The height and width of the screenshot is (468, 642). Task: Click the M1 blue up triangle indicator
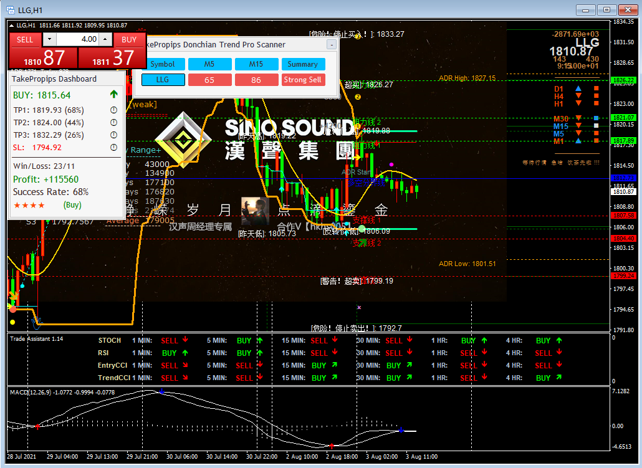click(x=578, y=141)
